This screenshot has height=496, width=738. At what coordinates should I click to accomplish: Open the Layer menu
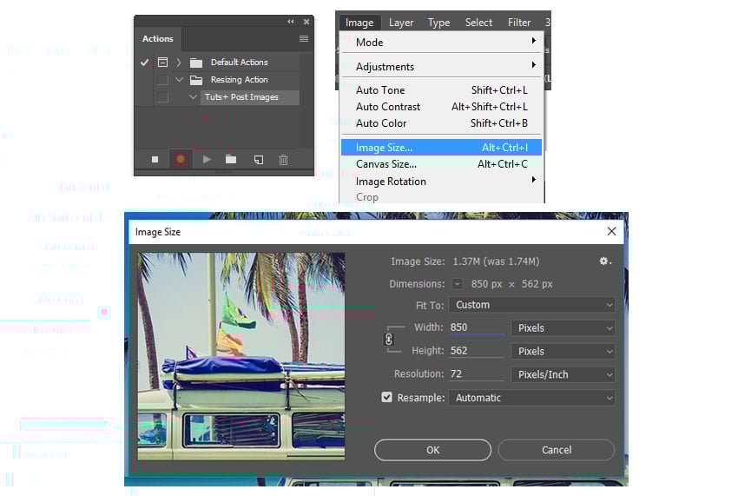tap(401, 23)
